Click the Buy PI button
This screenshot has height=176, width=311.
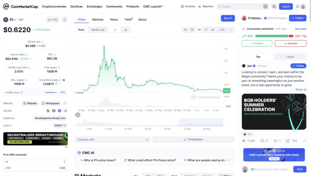point(228,18)
